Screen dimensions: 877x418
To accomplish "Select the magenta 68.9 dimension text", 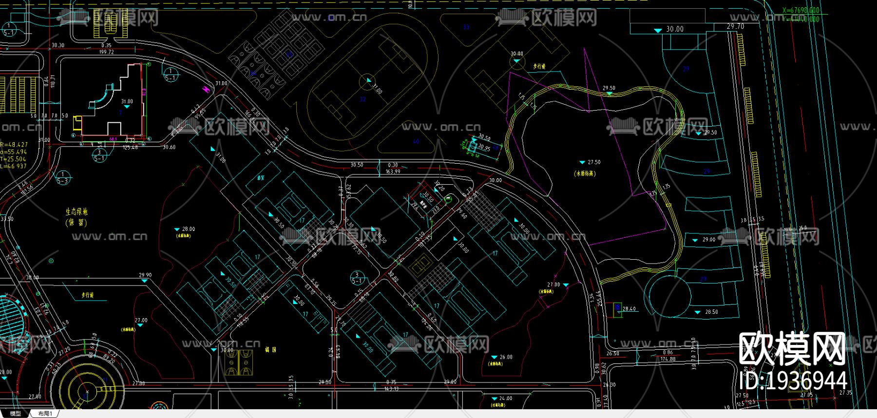I will click(113, 139).
